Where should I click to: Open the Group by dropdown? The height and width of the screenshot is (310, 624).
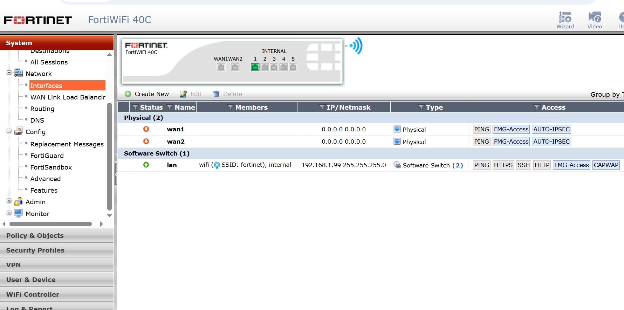point(607,94)
